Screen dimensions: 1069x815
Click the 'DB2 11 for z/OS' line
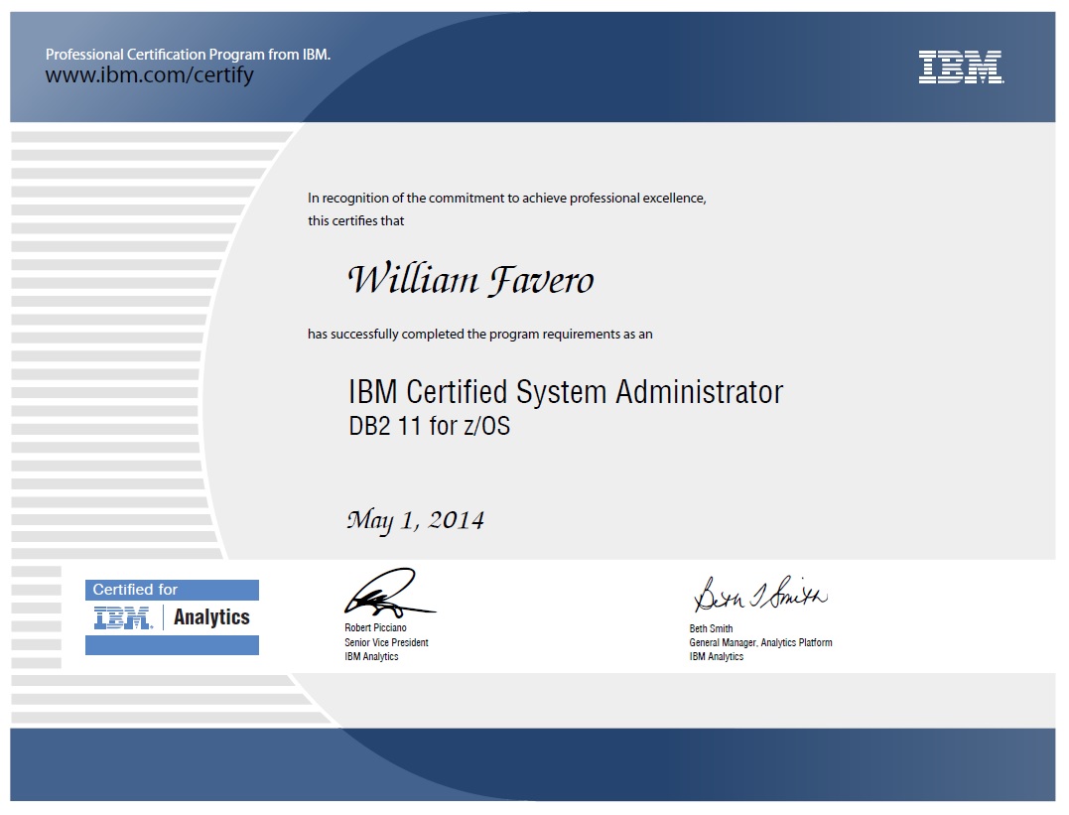pyautogui.click(x=429, y=426)
